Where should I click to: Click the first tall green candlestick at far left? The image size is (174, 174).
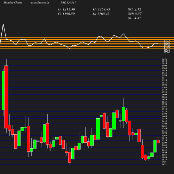3,90
